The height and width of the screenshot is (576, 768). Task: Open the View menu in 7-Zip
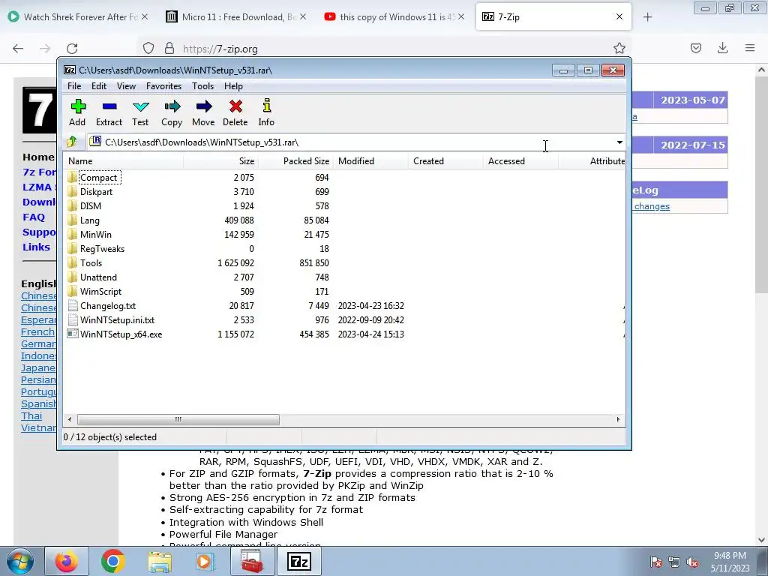[126, 86]
